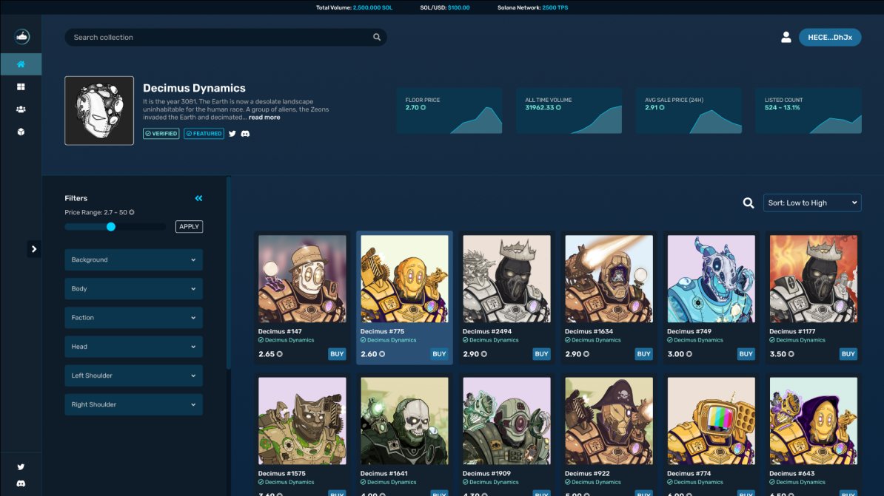Open the Twitter icon at the sidebar bottom
The image size is (884, 496).
(x=21, y=466)
